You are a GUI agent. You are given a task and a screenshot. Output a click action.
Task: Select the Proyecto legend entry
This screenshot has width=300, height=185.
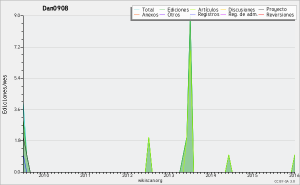[x=276, y=9]
